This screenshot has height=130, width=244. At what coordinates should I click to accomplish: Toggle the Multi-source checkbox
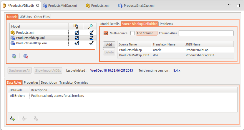pyautogui.click(x=106, y=33)
